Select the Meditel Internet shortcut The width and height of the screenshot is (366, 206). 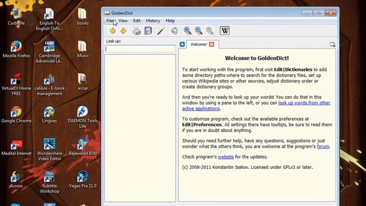point(16,147)
